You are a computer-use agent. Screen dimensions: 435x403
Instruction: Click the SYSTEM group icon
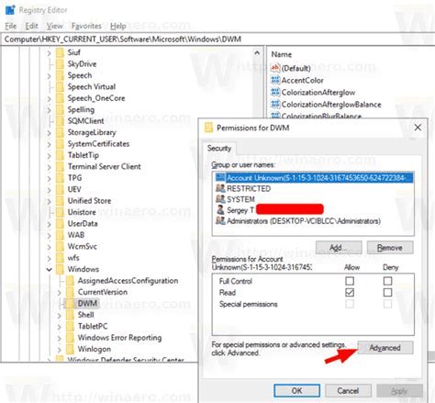coord(220,199)
